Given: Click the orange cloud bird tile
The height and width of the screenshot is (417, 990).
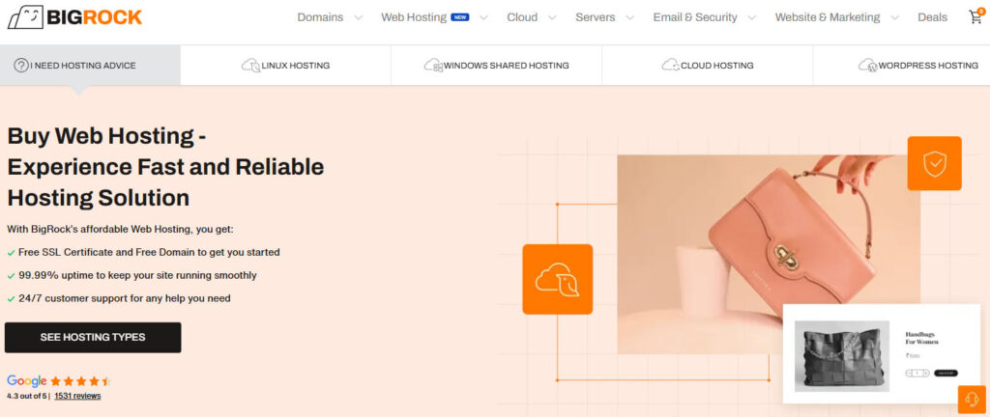Looking at the screenshot, I should [558, 279].
